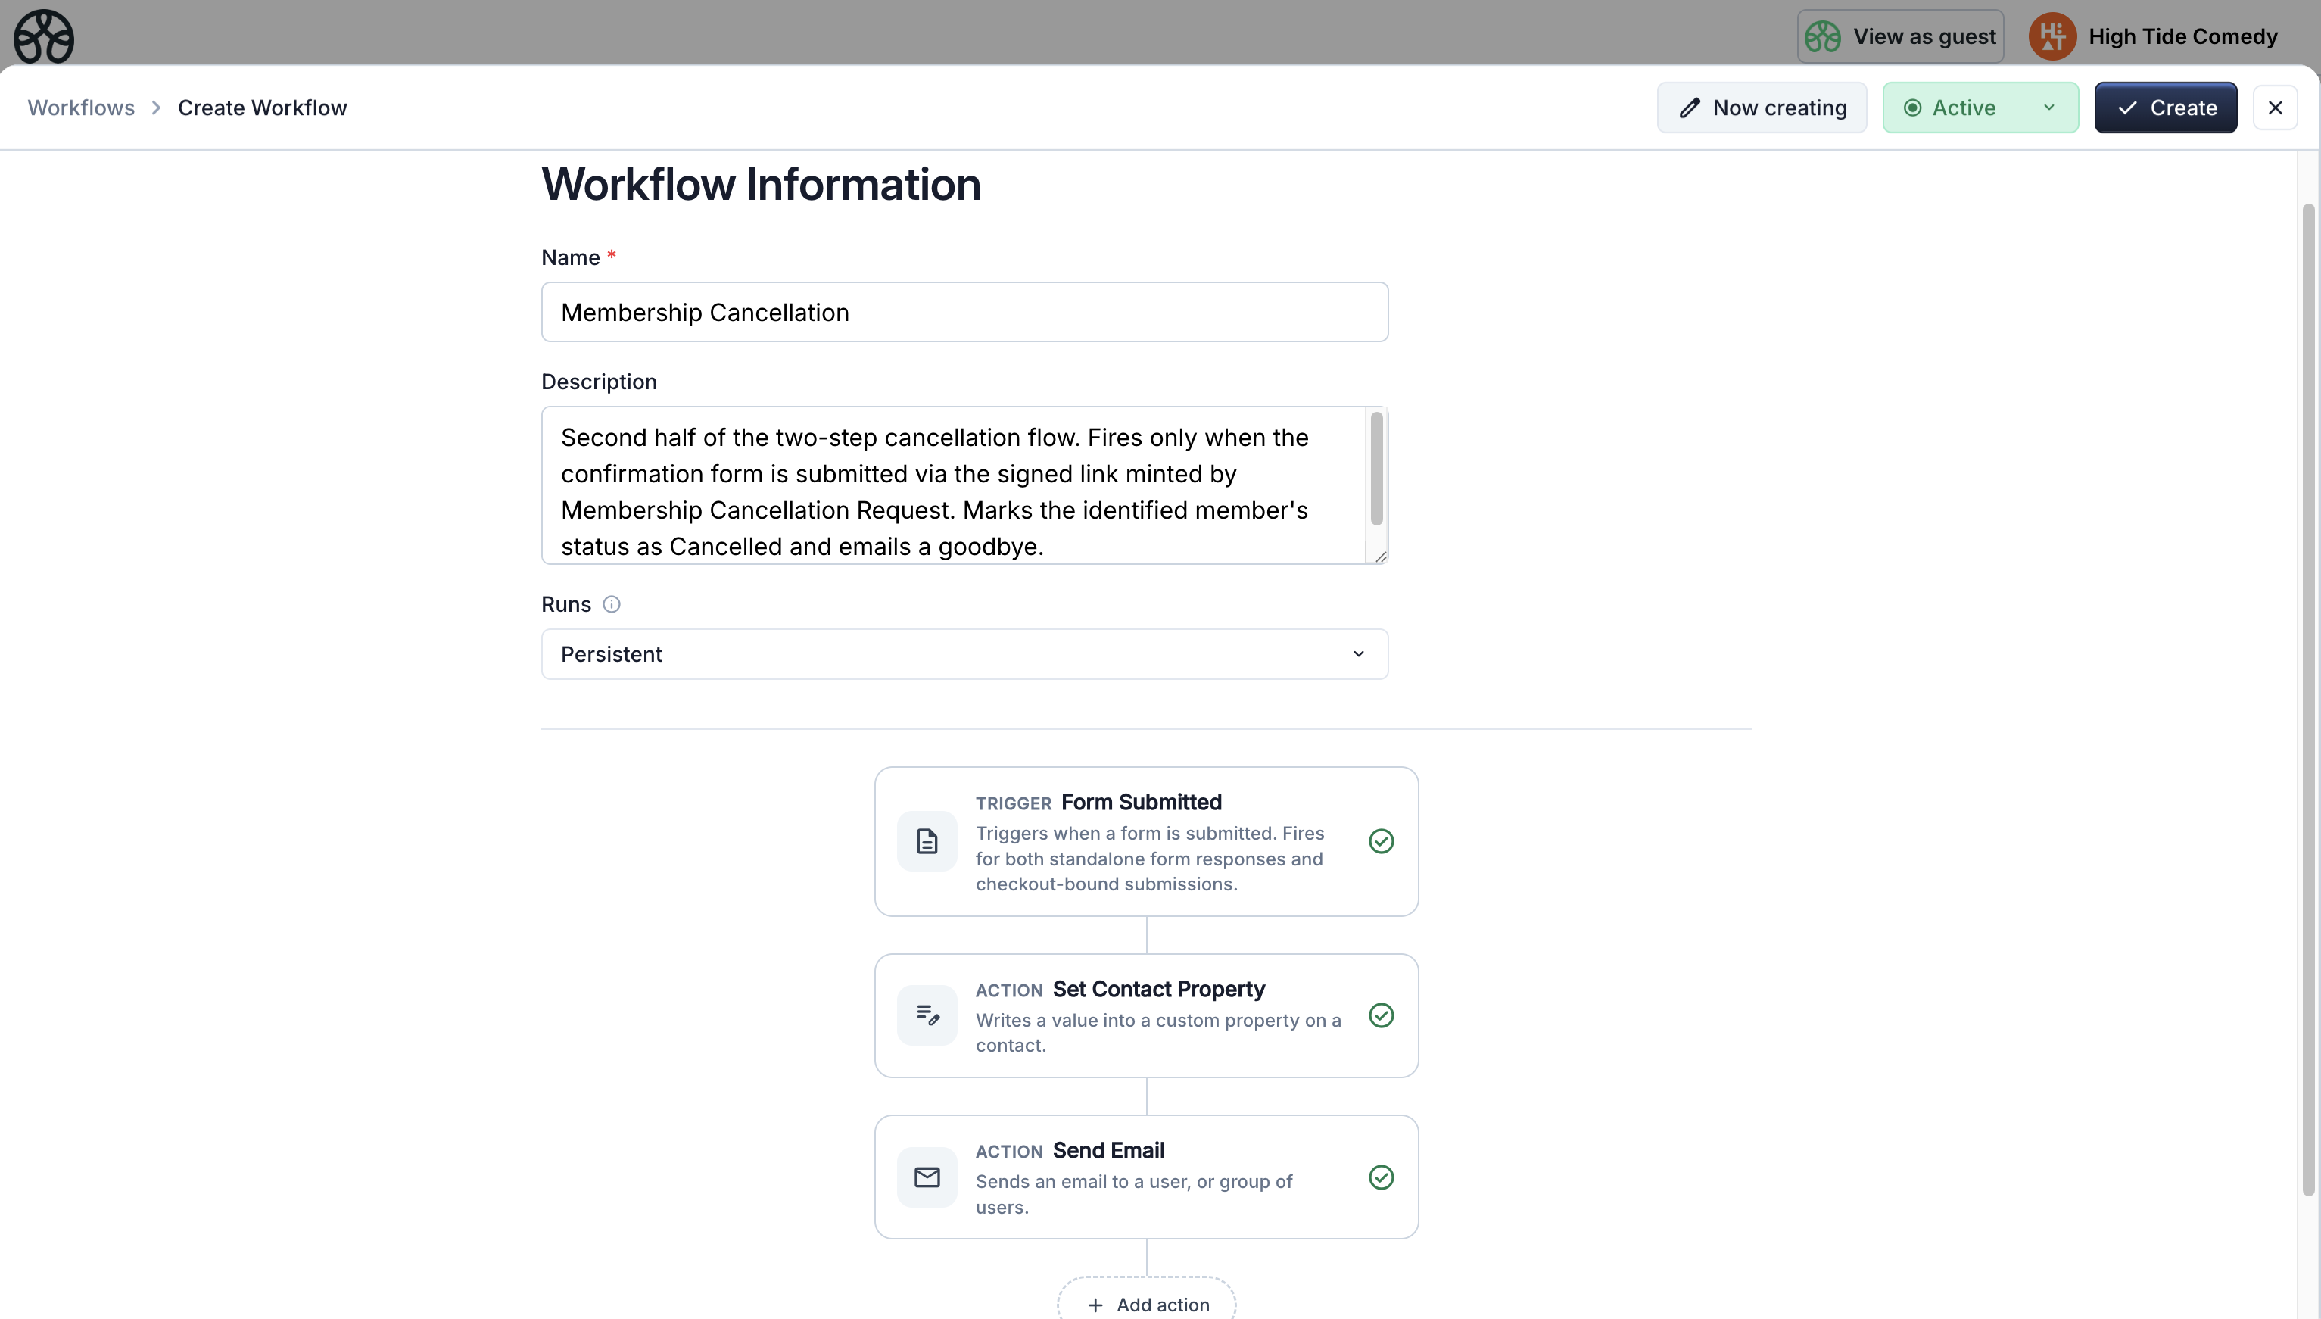Open the Runs info tooltip icon
Screen dimensions: 2321x1319
[612, 603]
